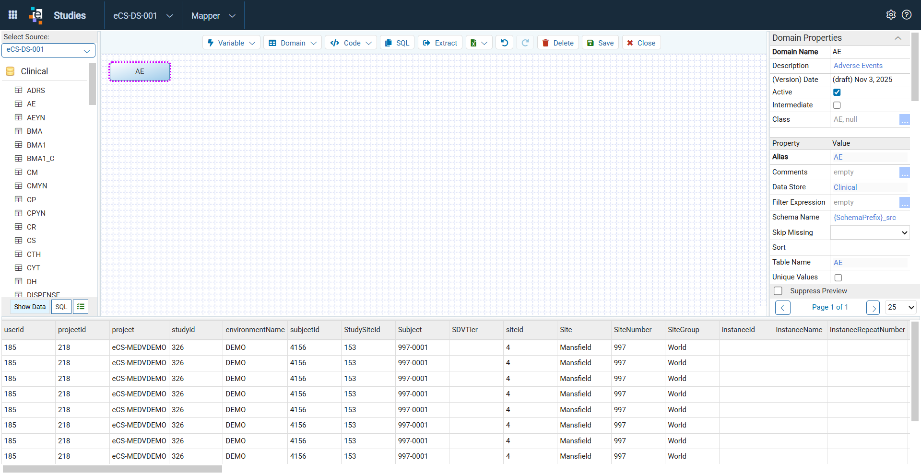This screenshot has width=921, height=474.
Task: Click the undo arrow icon
Action: pyautogui.click(x=505, y=43)
